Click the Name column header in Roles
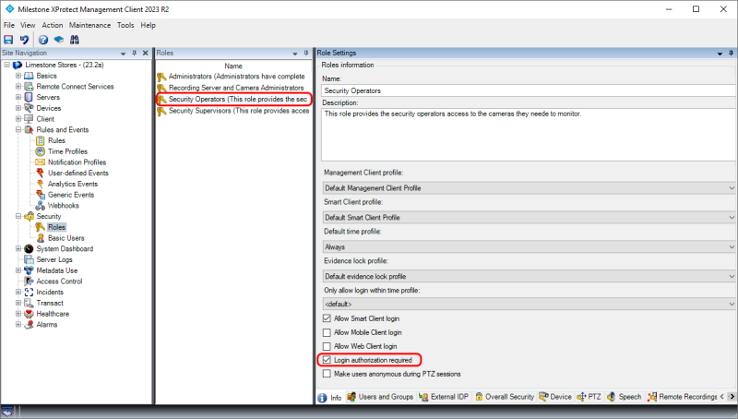 click(233, 66)
